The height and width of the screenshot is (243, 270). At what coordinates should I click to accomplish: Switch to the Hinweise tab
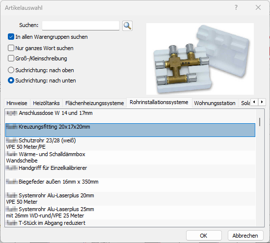(x=17, y=103)
